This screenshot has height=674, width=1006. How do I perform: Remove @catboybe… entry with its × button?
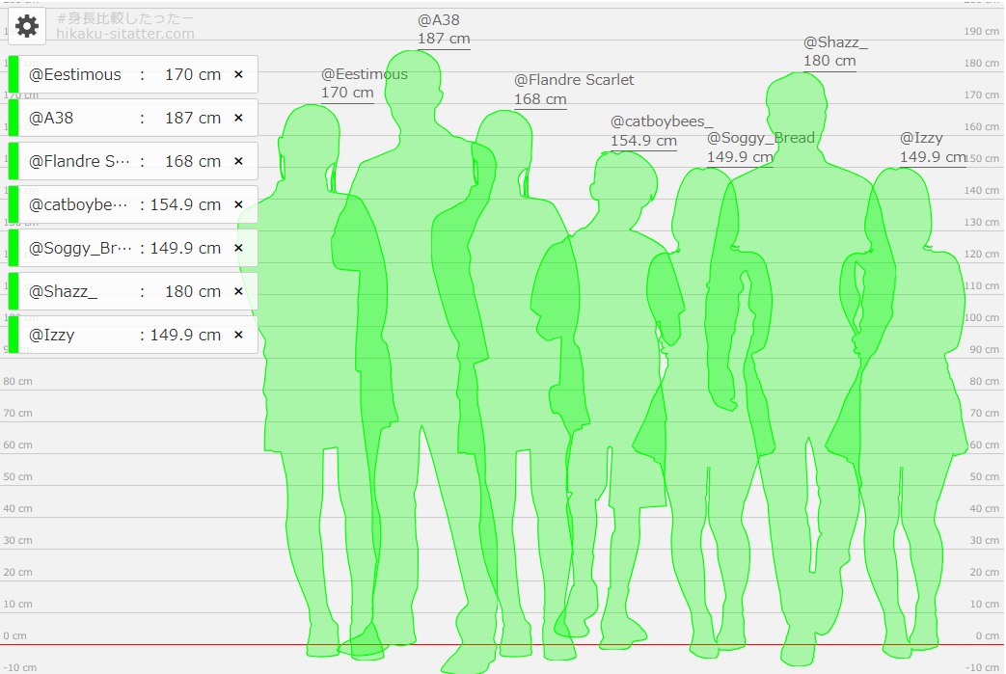[x=238, y=204]
